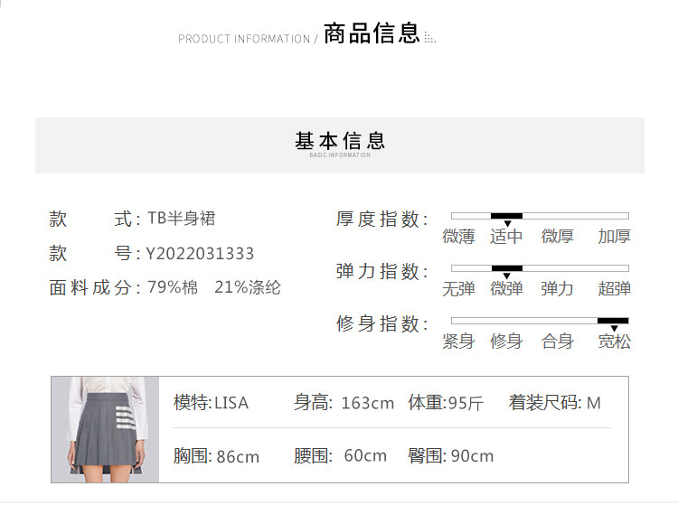The image size is (678, 505).
Task: Click the 微厚 thickness label
Action: click(558, 237)
